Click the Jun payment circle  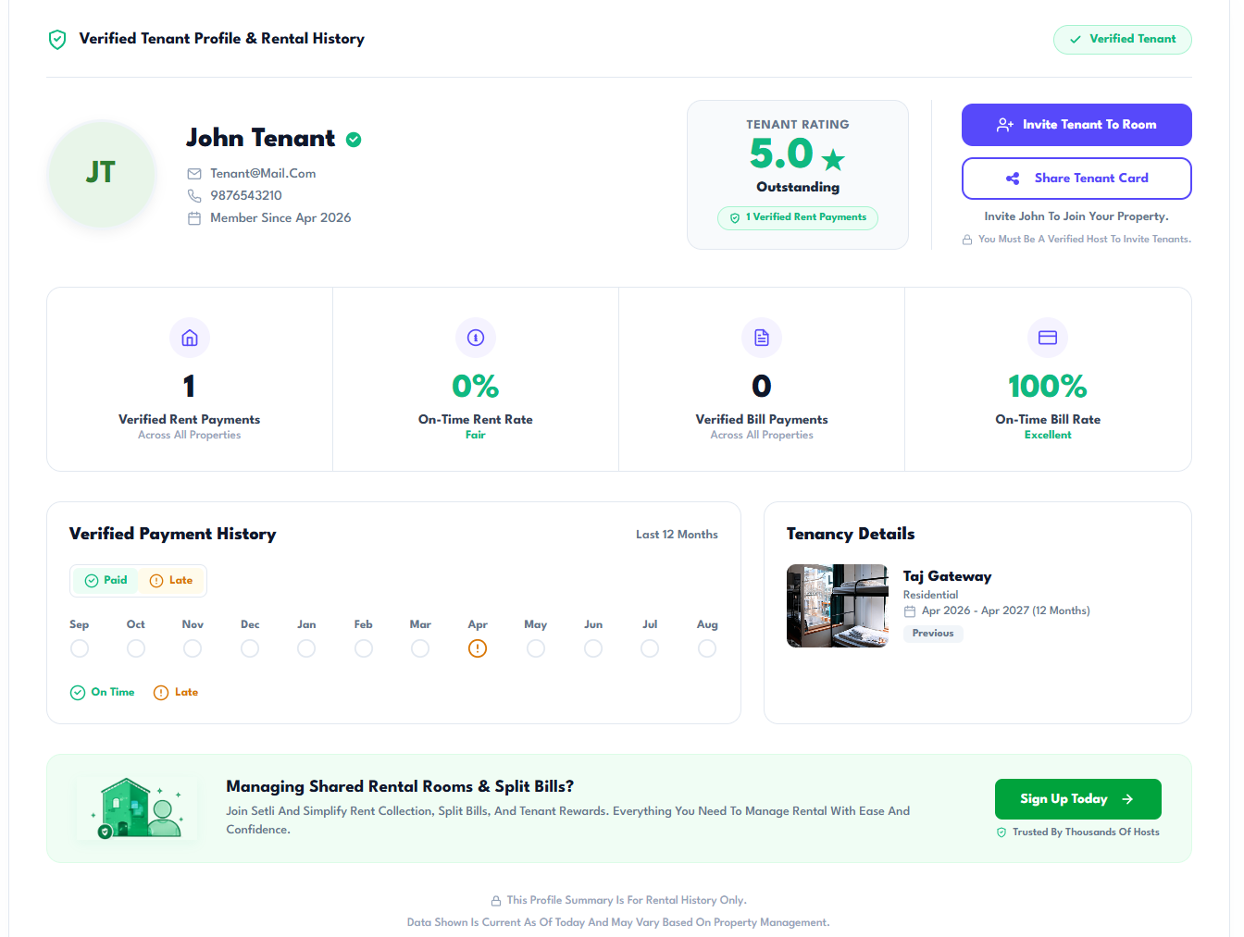pos(593,648)
